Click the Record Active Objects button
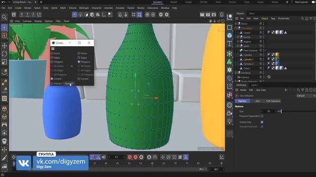The height and width of the screenshot is (177, 316). 130,157
